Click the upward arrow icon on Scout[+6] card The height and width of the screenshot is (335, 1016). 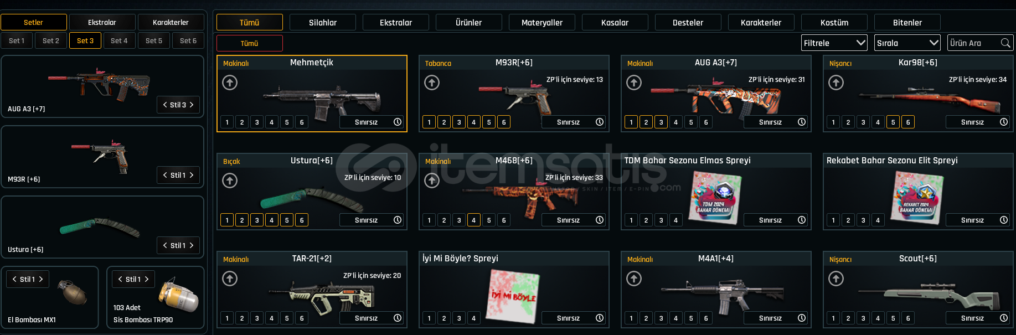point(836,279)
